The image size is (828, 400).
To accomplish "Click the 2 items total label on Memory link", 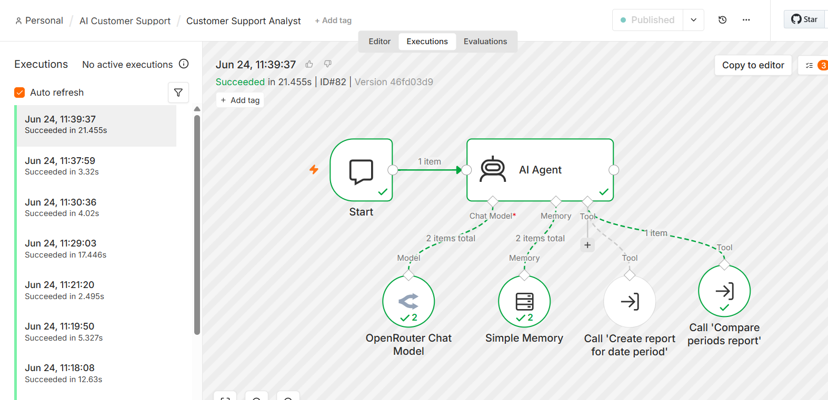I will [x=540, y=239].
